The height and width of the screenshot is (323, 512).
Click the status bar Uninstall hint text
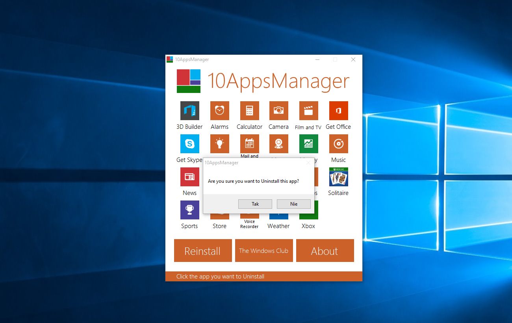[220, 277]
